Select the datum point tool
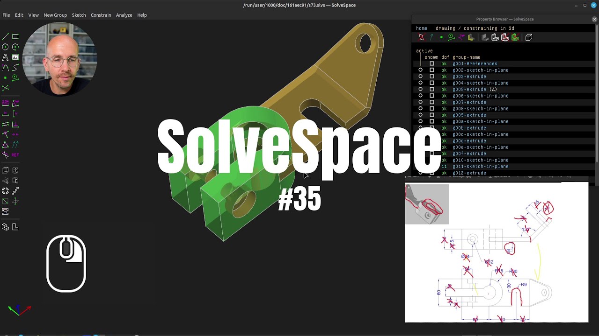The height and width of the screenshot is (336, 599). click(5, 78)
